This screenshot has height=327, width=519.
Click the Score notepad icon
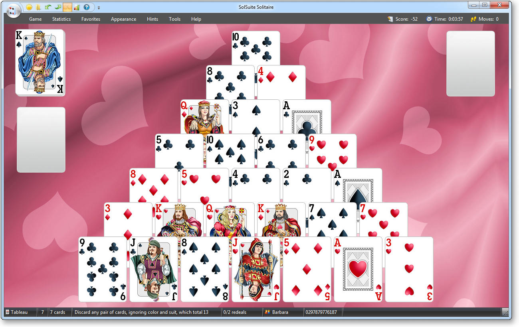390,19
